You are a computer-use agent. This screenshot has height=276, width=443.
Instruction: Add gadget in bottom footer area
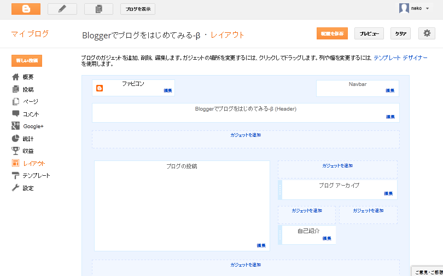[246, 265]
